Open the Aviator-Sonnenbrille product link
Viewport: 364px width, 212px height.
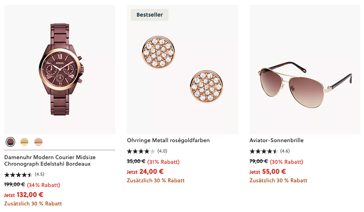[276, 140]
